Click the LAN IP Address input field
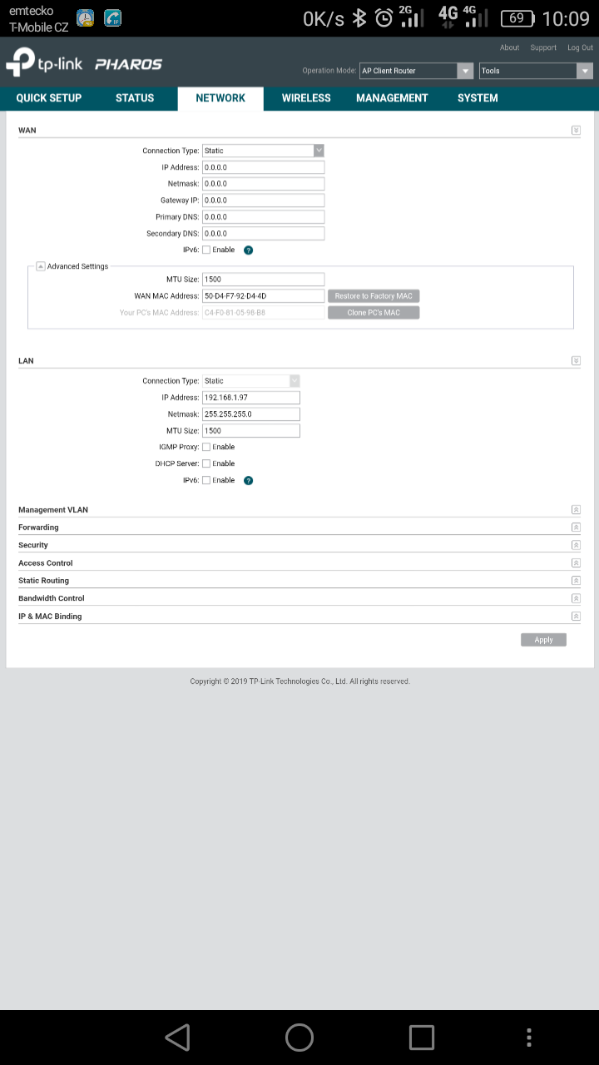This screenshot has width=599, height=1065. tap(251, 398)
